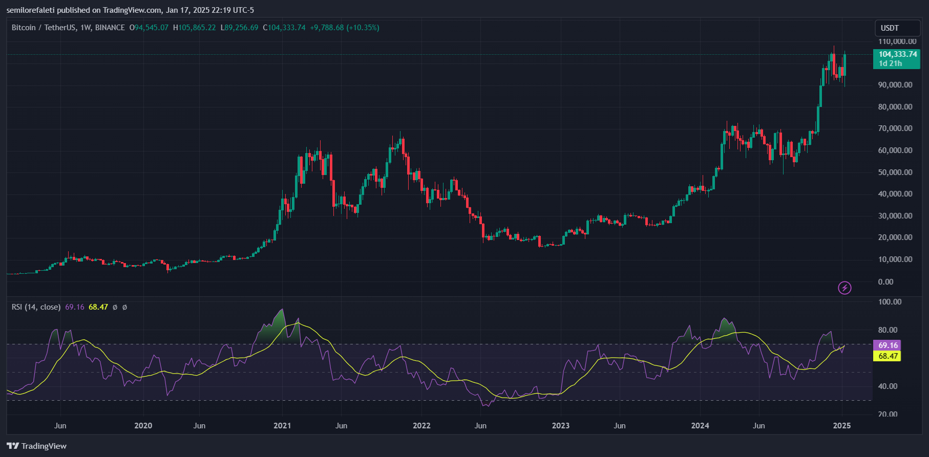Click the 20,000.00 price axis label
This screenshot has width=929, height=457.
point(895,237)
